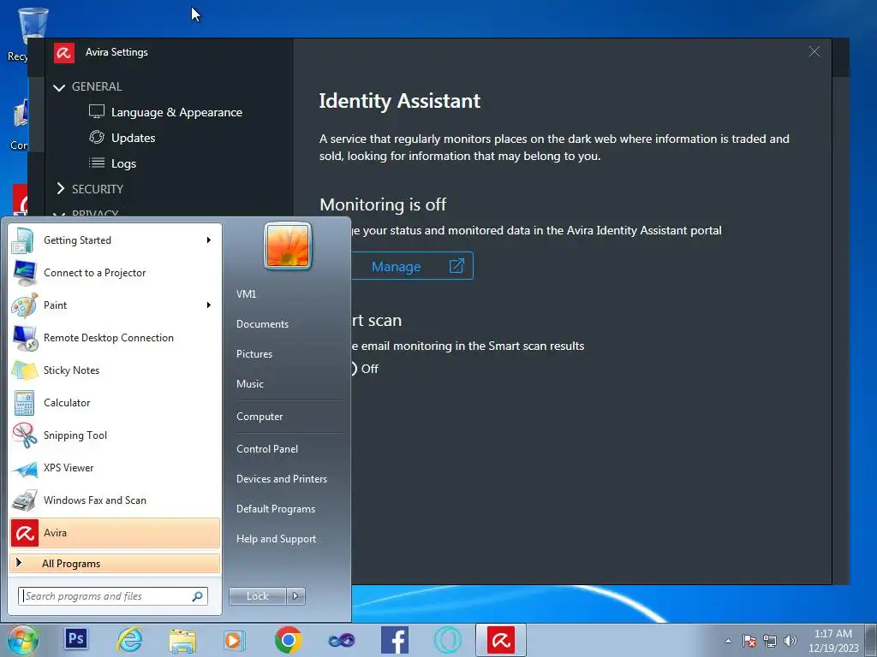Close the Avira Settings window
Viewport: 877px width, 657px height.
click(814, 52)
